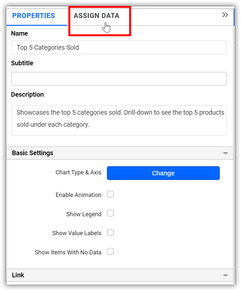This screenshot has width=241, height=291.
Task: Show the chart Legend
Action: coord(110,213)
